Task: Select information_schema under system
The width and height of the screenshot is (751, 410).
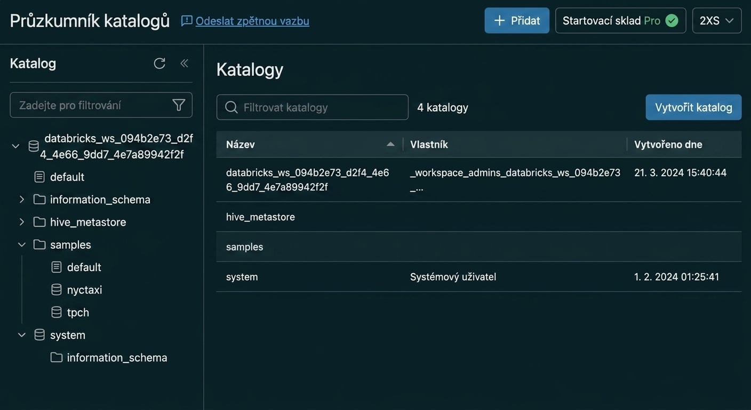Action: point(117,358)
